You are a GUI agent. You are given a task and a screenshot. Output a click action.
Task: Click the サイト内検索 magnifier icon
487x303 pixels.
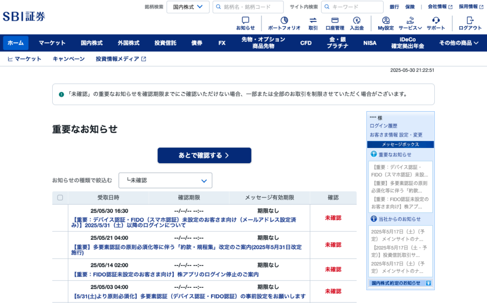[x=327, y=7]
